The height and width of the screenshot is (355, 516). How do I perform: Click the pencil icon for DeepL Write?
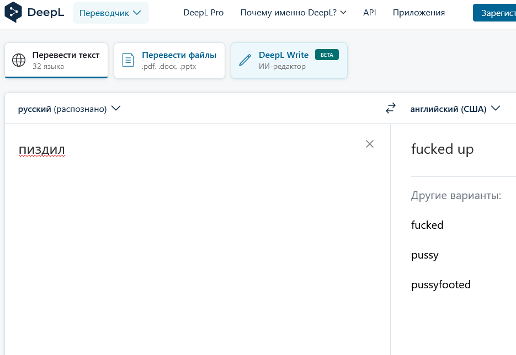point(245,60)
